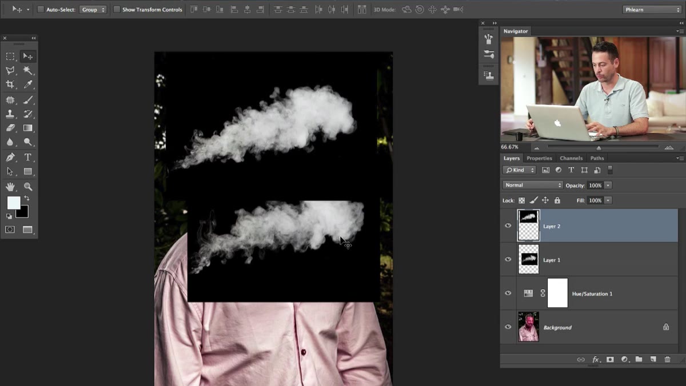Screen dimensions: 686x386
Task: Switch to the Paths tab
Action: [x=597, y=158]
